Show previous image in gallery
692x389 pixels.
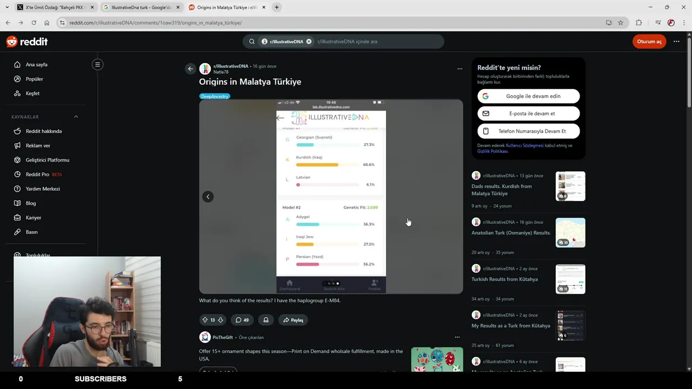click(x=208, y=197)
